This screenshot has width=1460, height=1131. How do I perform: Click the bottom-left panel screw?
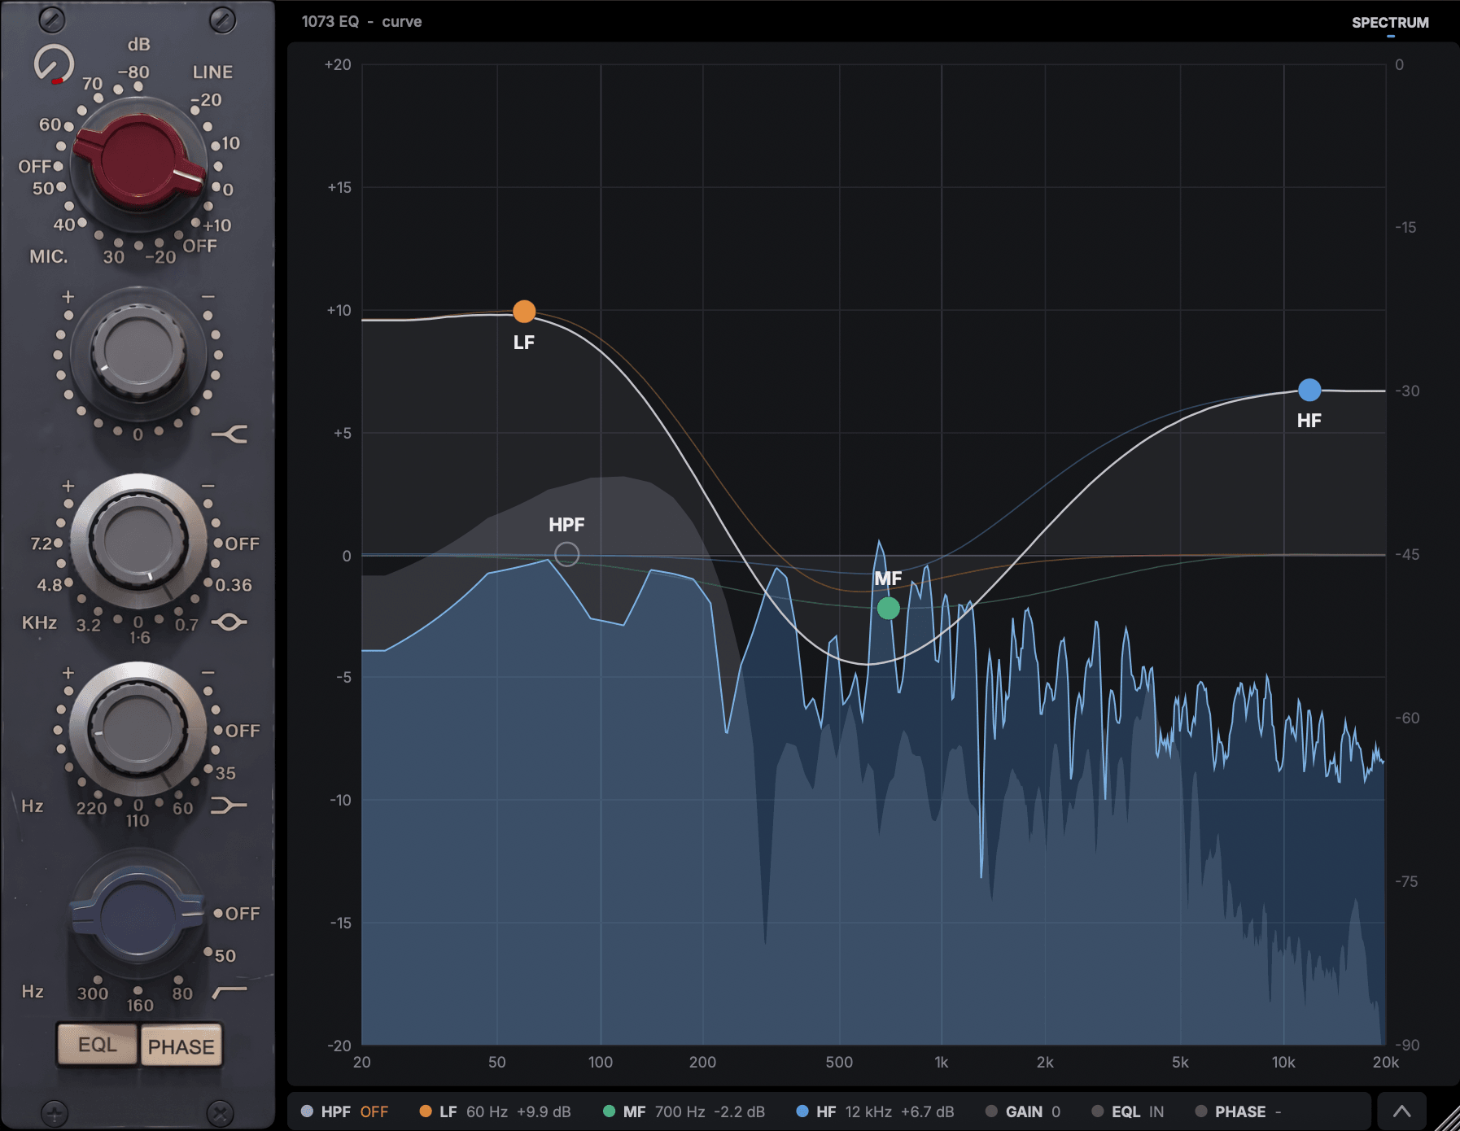55,1113
